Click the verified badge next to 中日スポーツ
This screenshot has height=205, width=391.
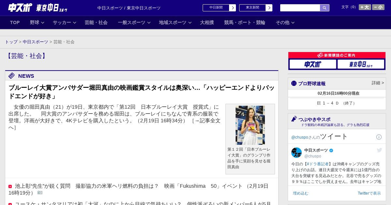(x=331, y=150)
